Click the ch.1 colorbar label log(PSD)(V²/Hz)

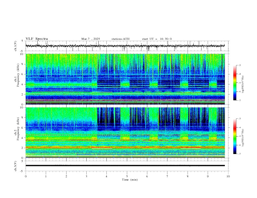coord(243,84)
